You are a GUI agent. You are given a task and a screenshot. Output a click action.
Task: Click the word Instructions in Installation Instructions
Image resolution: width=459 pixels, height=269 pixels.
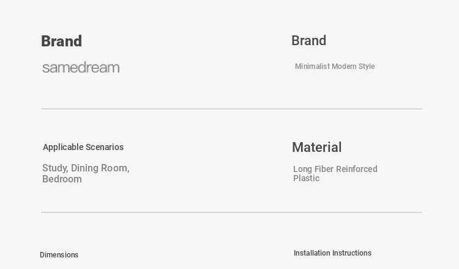point(352,253)
